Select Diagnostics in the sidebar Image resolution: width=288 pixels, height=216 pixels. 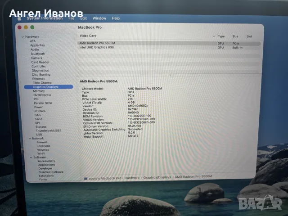coord(40,71)
